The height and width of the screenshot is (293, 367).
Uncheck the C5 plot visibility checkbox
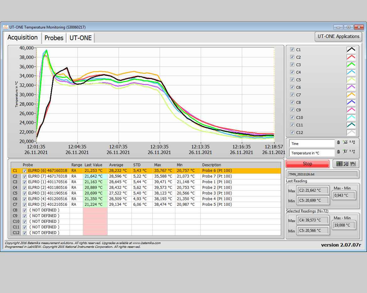(x=292, y=79)
